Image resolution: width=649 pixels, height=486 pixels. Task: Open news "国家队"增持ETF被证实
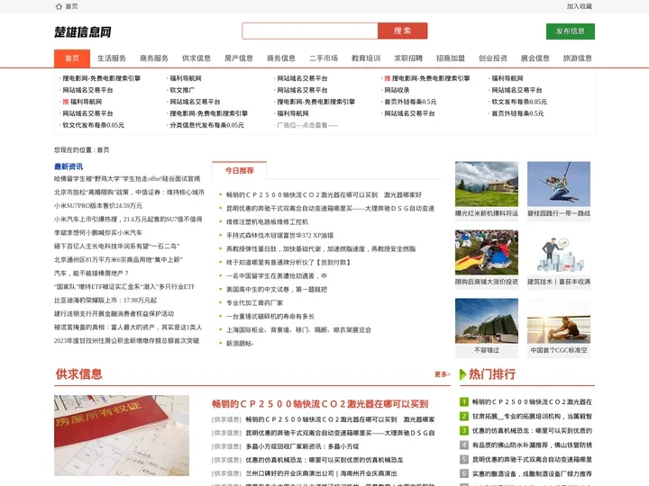[124, 286]
